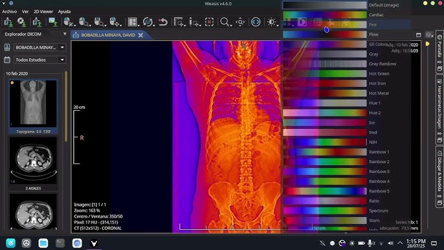Click the export image view icon
The image size is (444, 250).
click(53, 22)
